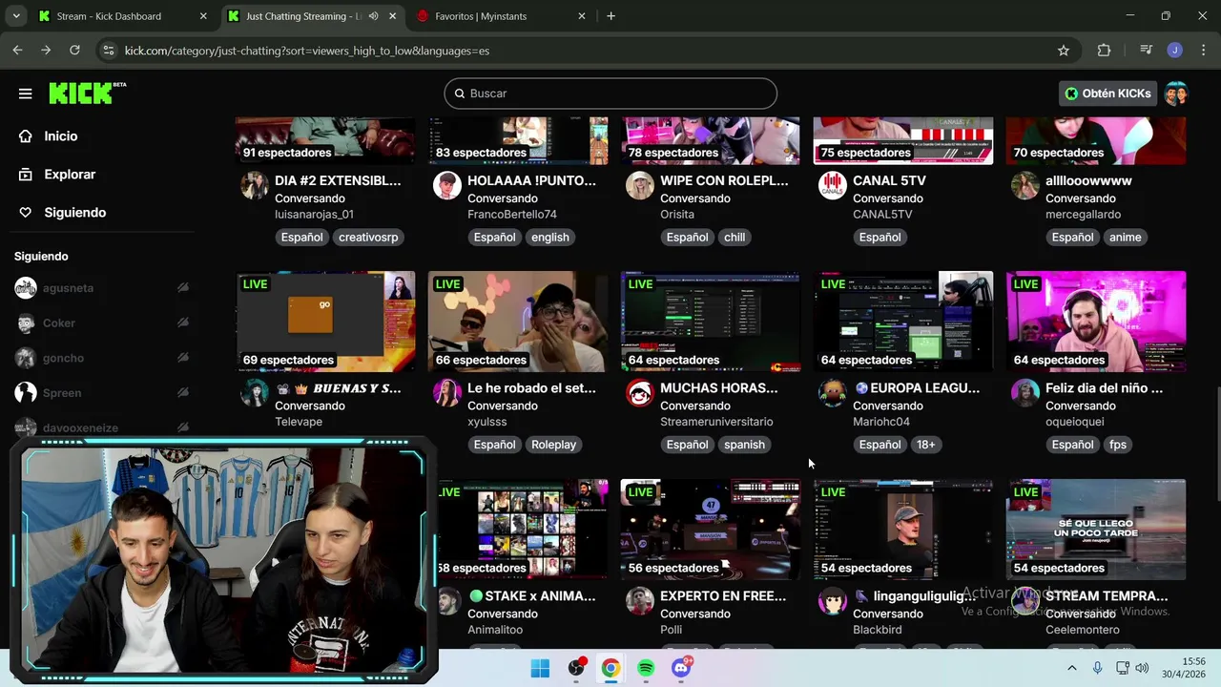This screenshot has height=687, width=1221.
Task: Open Polli channel avatar
Action: pyautogui.click(x=640, y=600)
